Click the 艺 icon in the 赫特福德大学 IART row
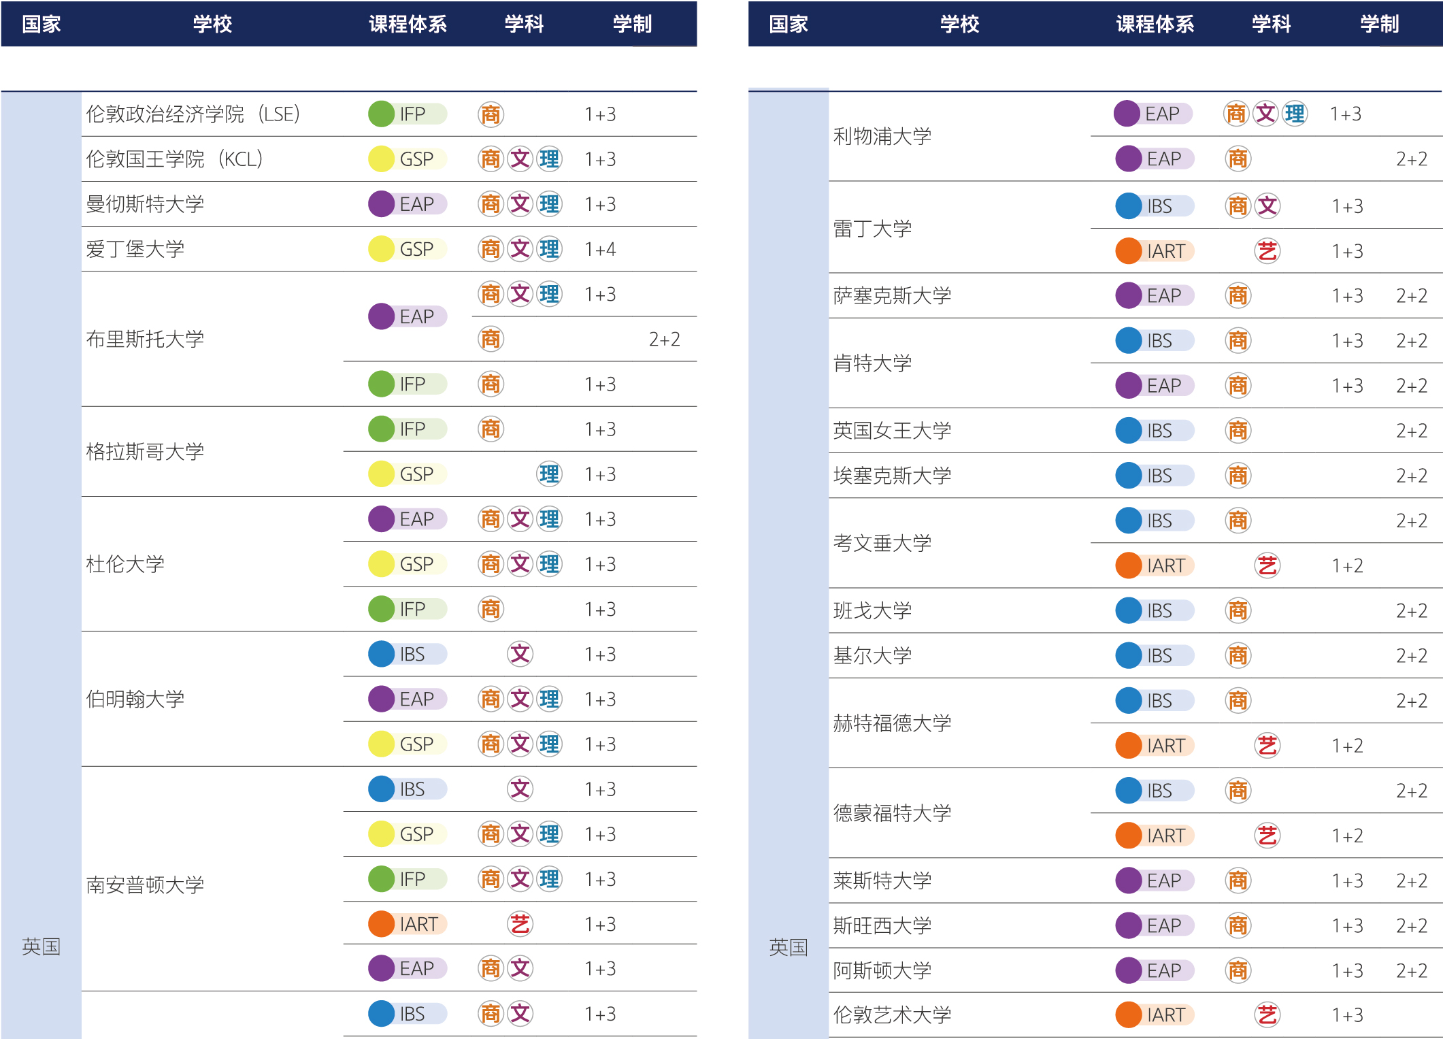Screen dimensions: 1443x1039 (x=1267, y=746)
